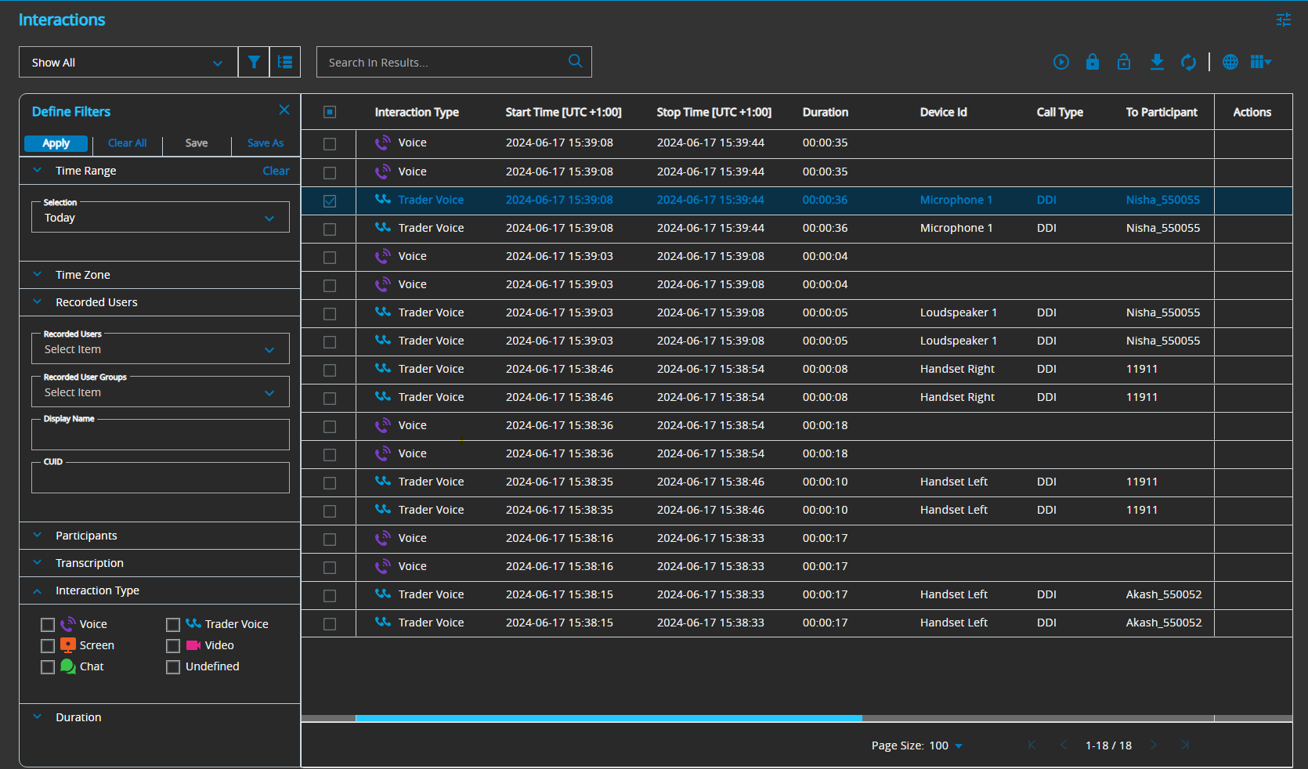Expand the Duration filter section
Screen dimensions: 1308x769
pyautogui.click(x=160, y=717)
